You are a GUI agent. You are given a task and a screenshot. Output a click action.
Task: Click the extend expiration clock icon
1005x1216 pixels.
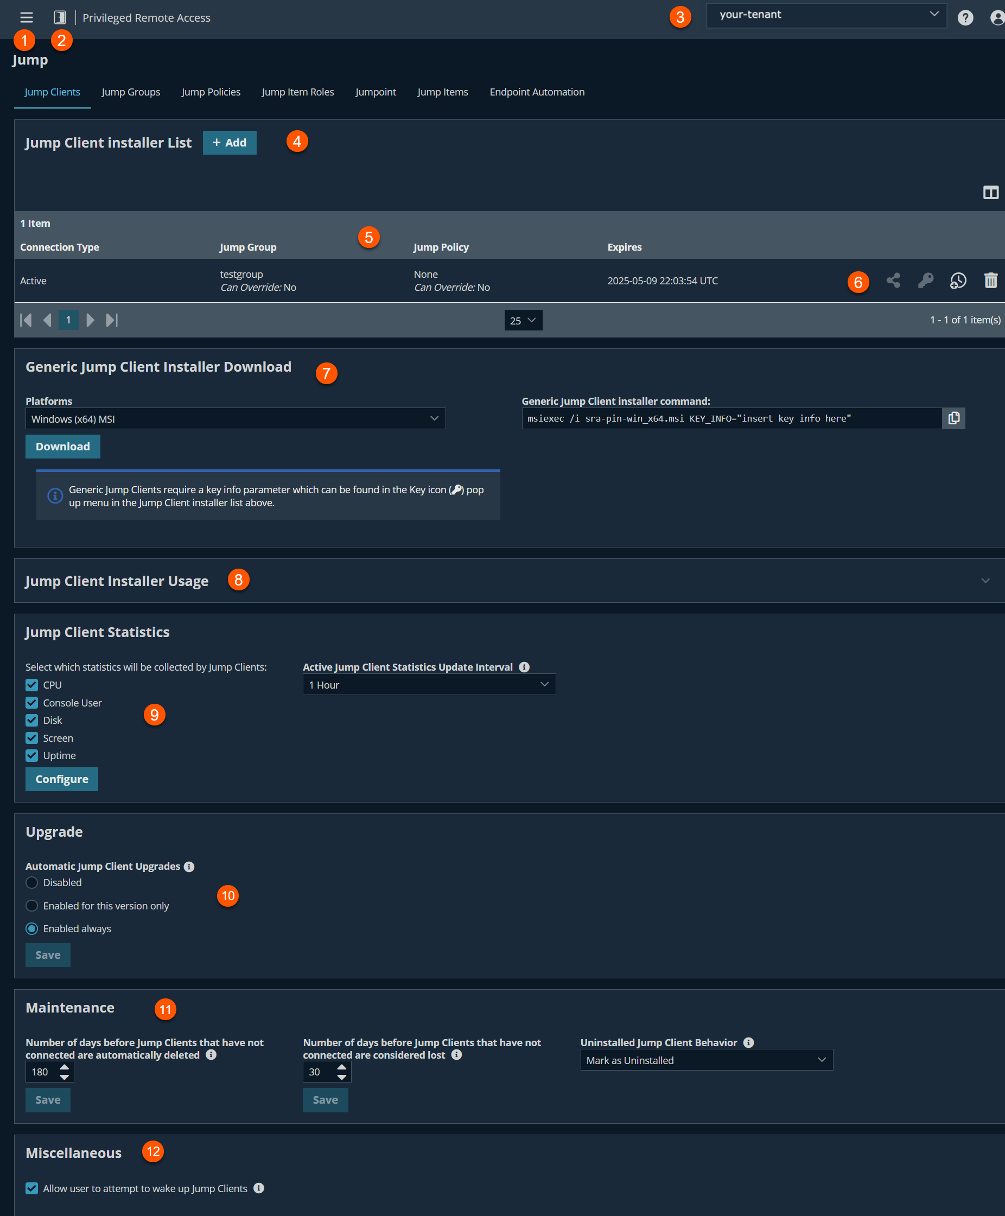click(x=958, y=281)
